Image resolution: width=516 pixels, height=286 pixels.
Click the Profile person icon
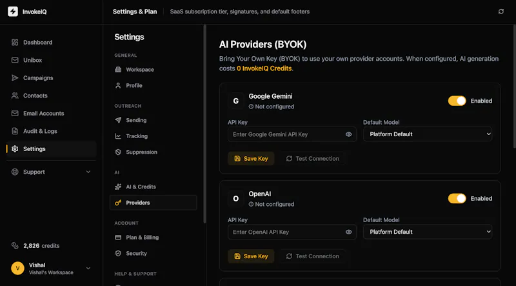point(118,85)
